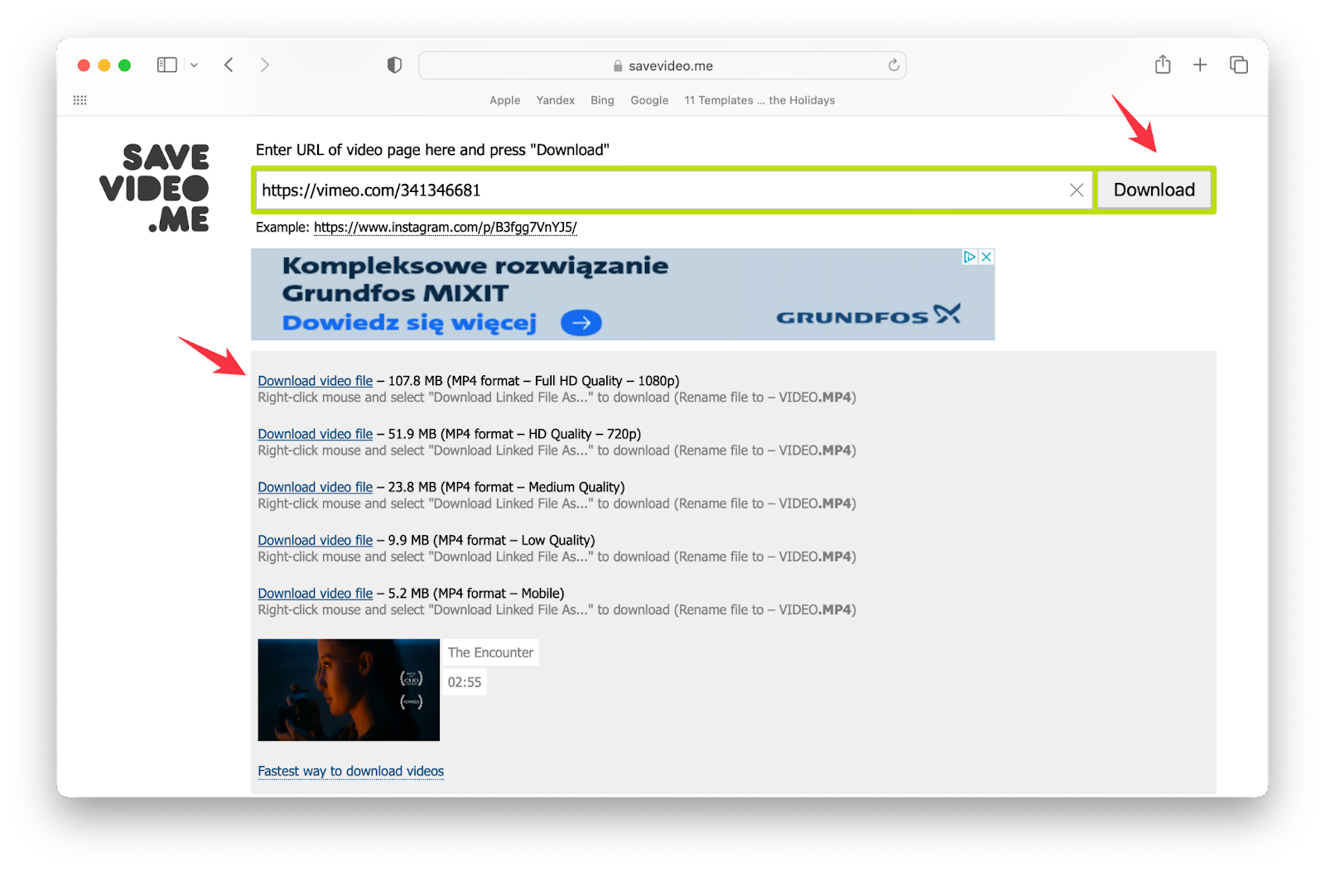1325x872 pixels.
Task: Click The Encounter title text
Action: [491, 653]
